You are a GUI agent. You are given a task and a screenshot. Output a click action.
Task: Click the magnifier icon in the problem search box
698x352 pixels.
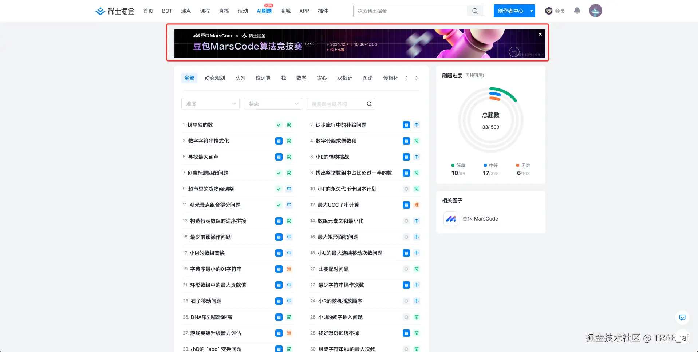pyautogui.click(x=369, y=104)
